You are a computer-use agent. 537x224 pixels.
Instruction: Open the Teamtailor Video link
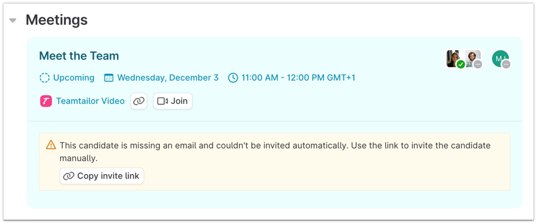coord(90,101)
